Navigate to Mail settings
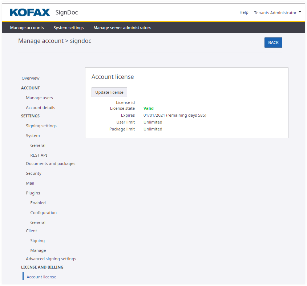This screenshot has height=286, width=307. 30,183
